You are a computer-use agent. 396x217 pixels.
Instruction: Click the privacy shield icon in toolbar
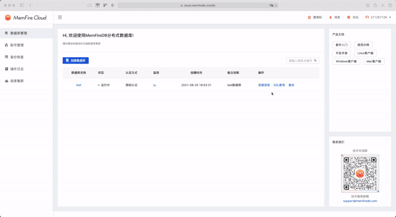click(113, 5)
